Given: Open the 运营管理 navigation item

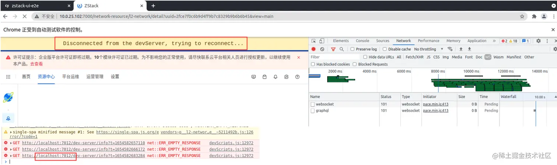Looking at the screenshot, I should click(x=95, y=77).
